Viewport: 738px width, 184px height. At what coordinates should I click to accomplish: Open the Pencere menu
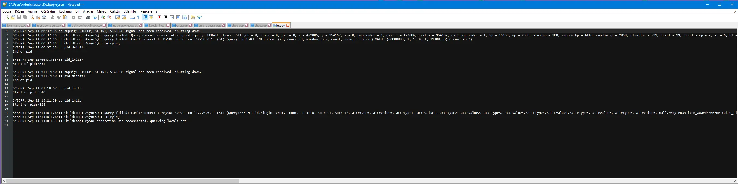[x=146, y=11]
